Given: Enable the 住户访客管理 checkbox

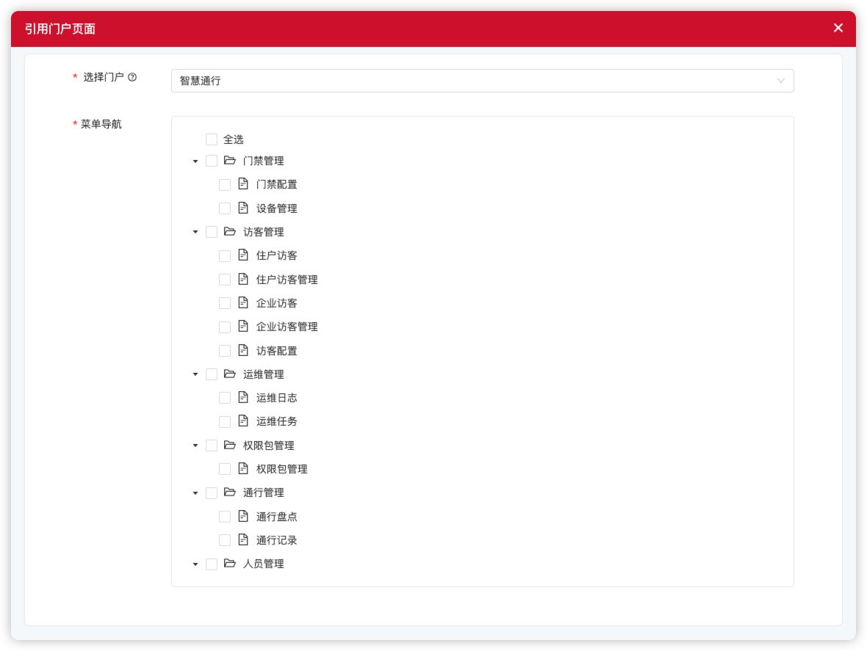Looking at the screenshot, I should (x=225, y=280).
